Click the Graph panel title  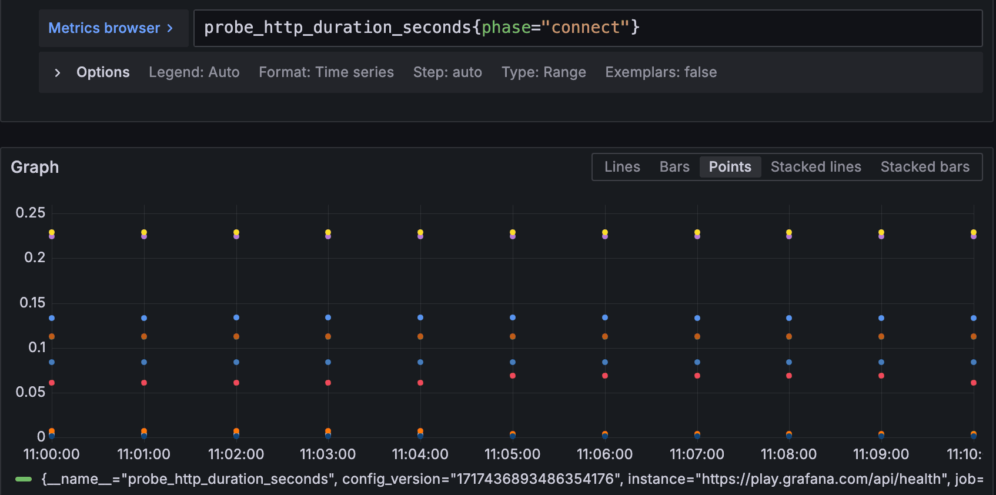[35, 168]
